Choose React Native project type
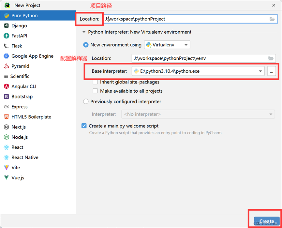 tap(38, 158)
